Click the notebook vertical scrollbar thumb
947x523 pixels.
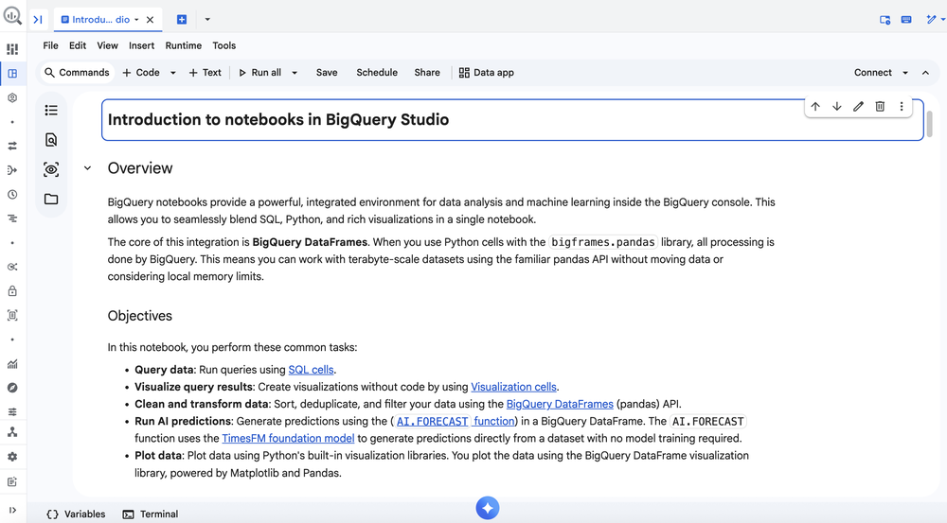tap(930, 124)
